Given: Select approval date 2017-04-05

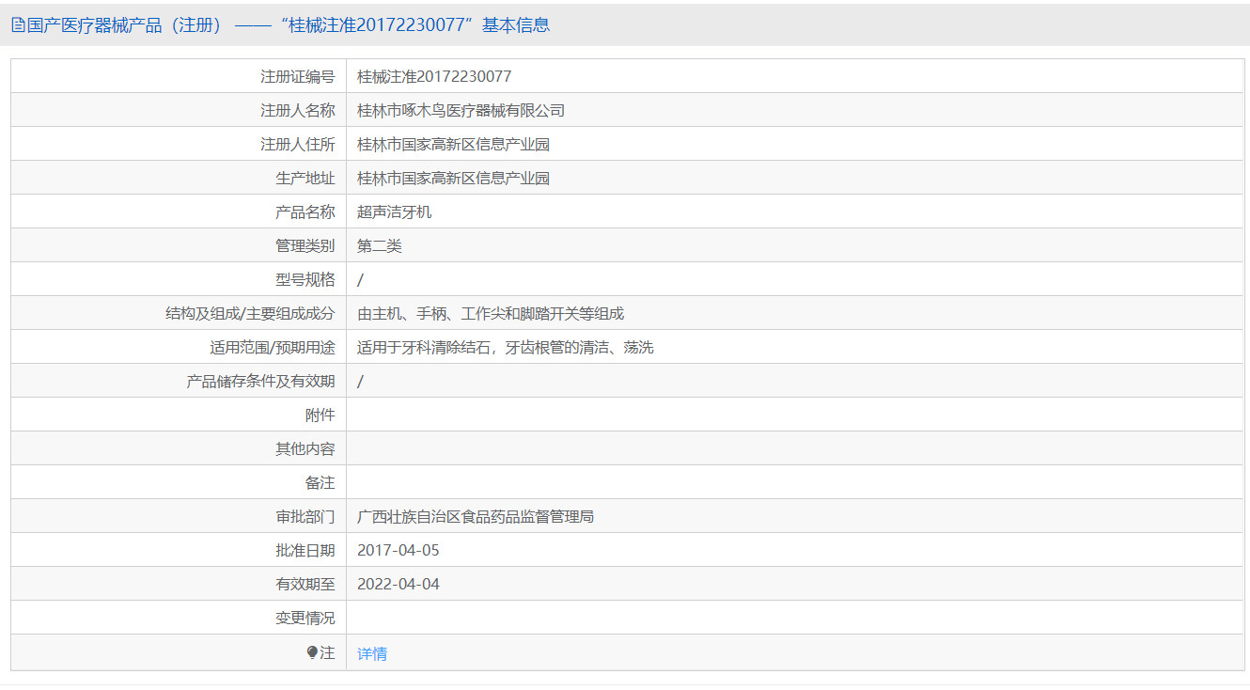Looking at the screenshot, I should 398,550.
